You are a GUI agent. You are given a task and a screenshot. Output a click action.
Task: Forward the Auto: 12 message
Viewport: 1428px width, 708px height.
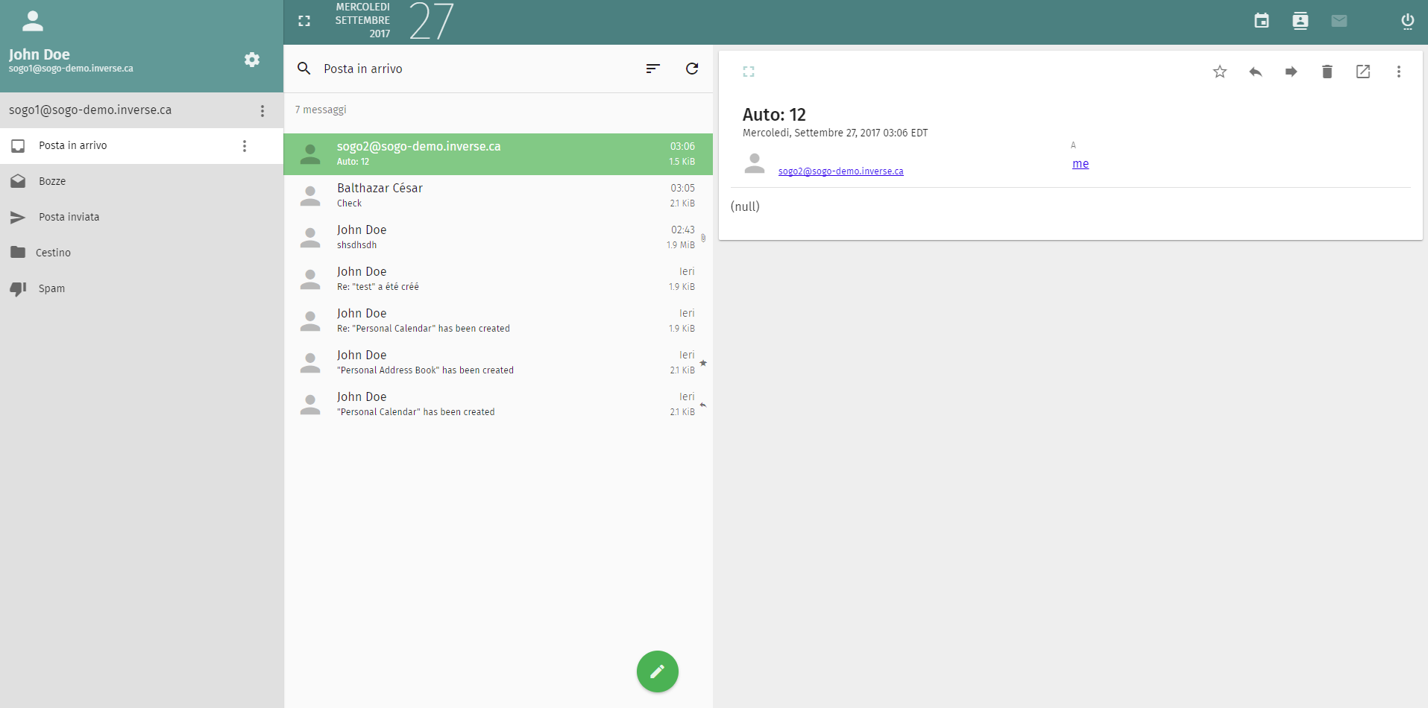point(1292,72)
